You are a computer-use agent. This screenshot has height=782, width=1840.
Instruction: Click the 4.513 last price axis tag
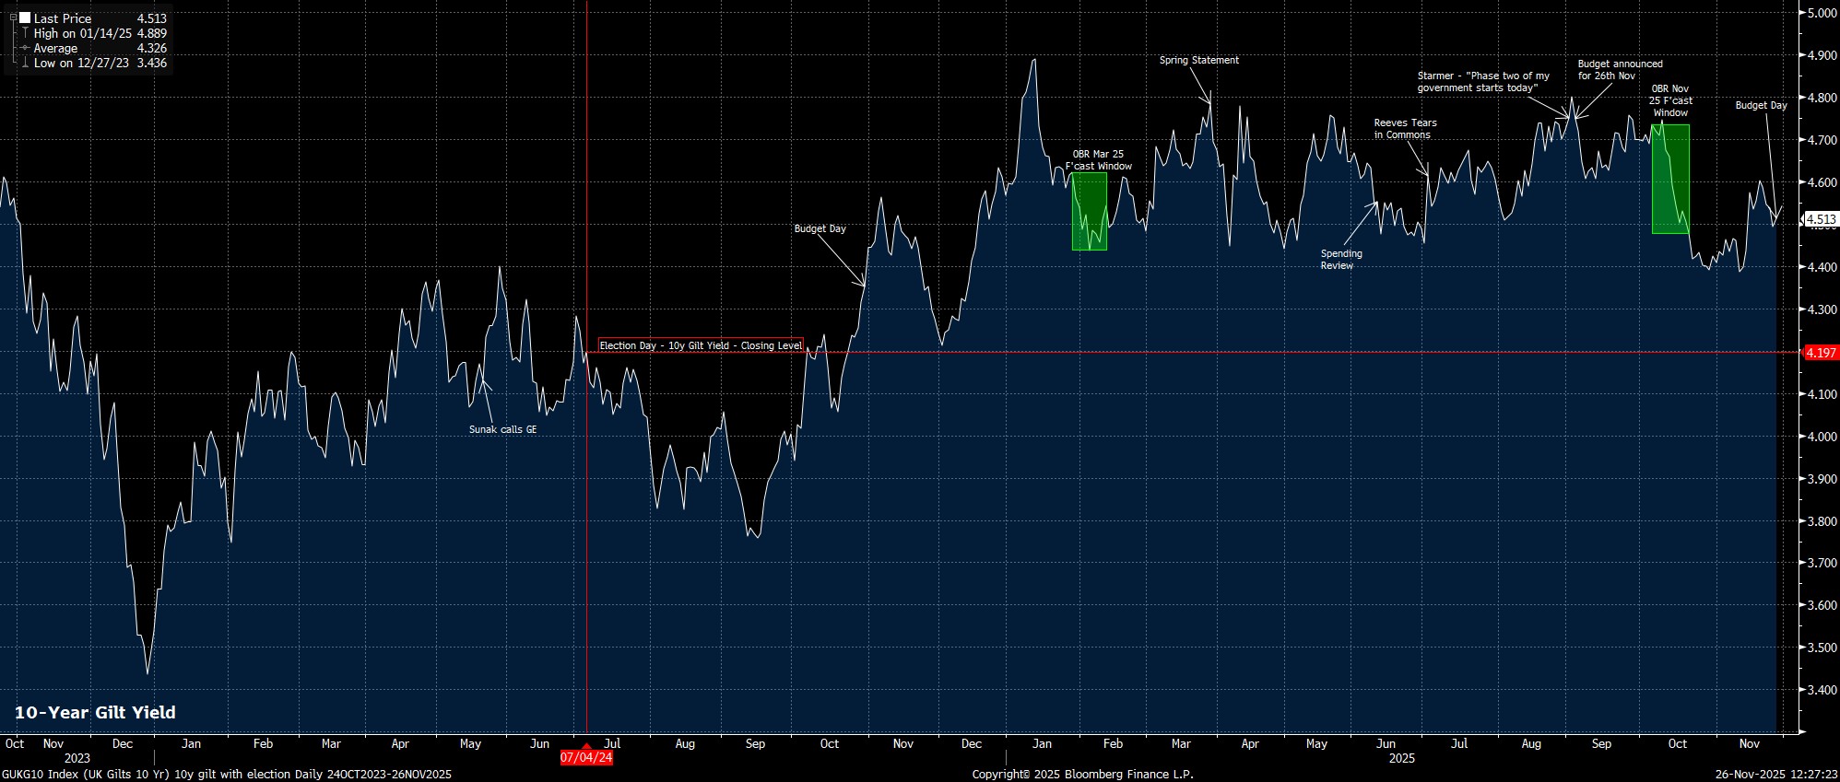tap(1821, 220)
